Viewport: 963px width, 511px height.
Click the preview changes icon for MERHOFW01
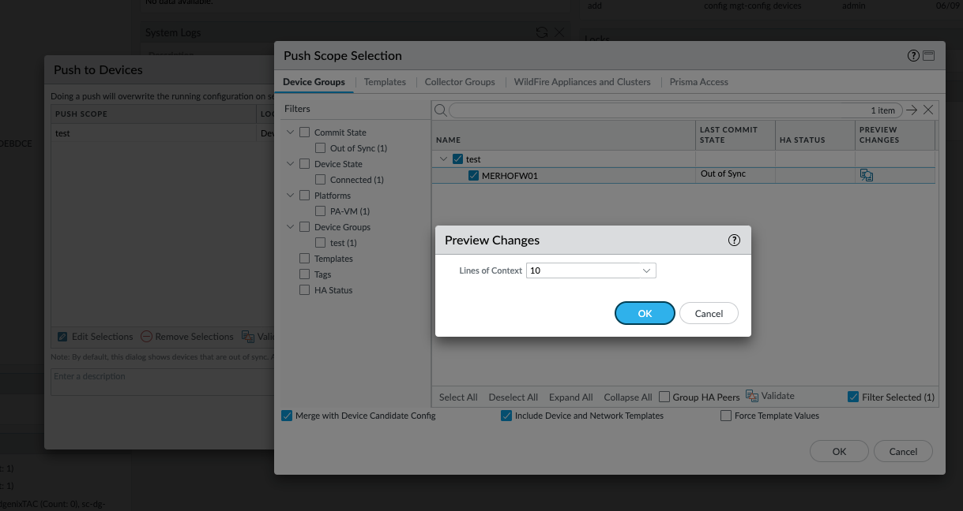pyautogui.click(x=867, y=175)
